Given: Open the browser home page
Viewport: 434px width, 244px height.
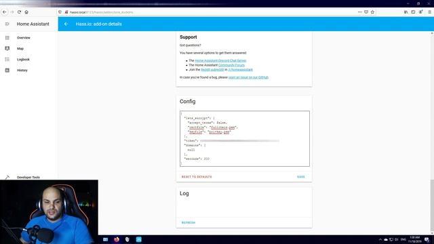Looking at the screenshot, I should (26, 12).
